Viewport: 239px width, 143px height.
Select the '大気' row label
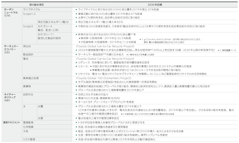25,131
